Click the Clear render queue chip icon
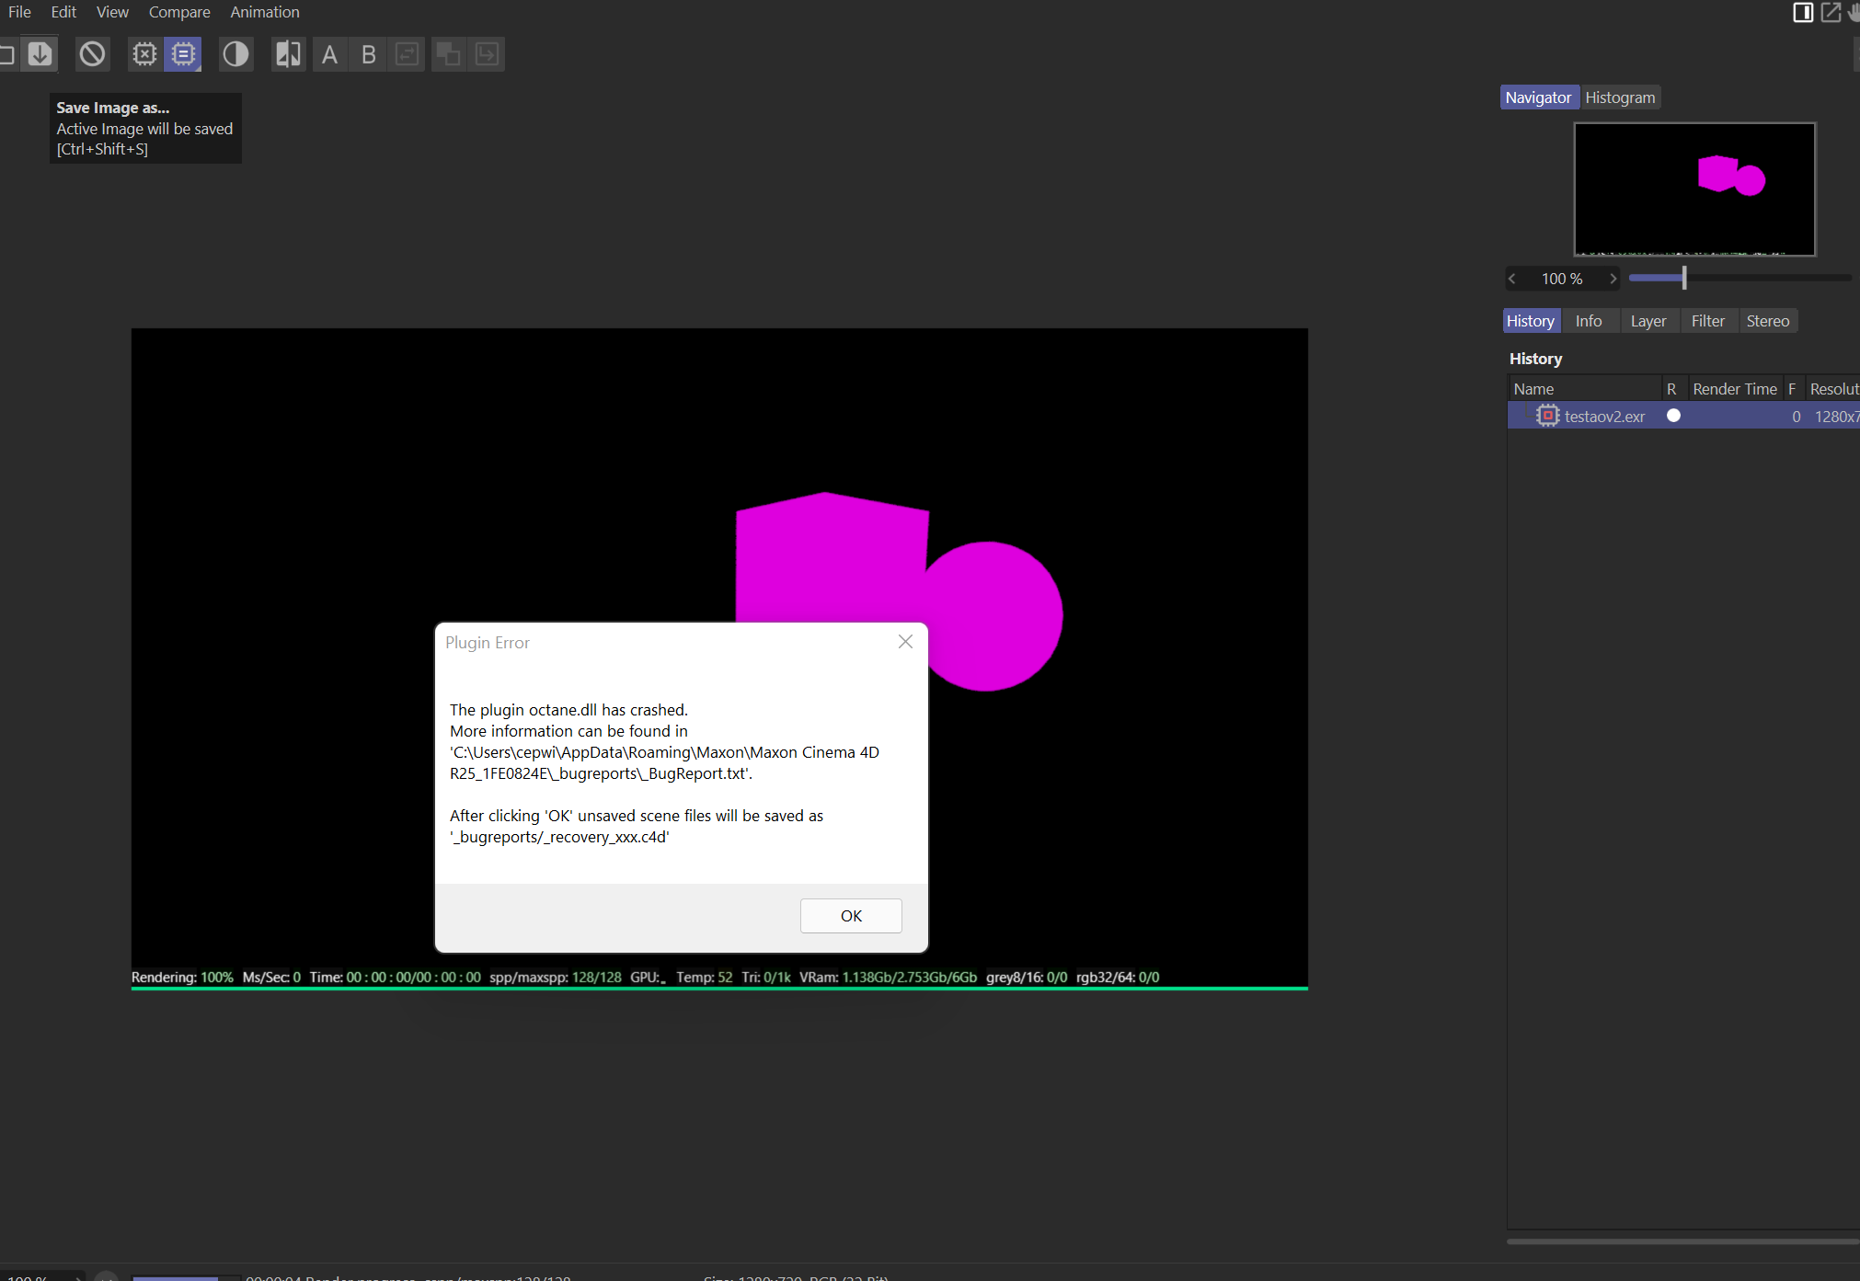 tap(144, 54)
